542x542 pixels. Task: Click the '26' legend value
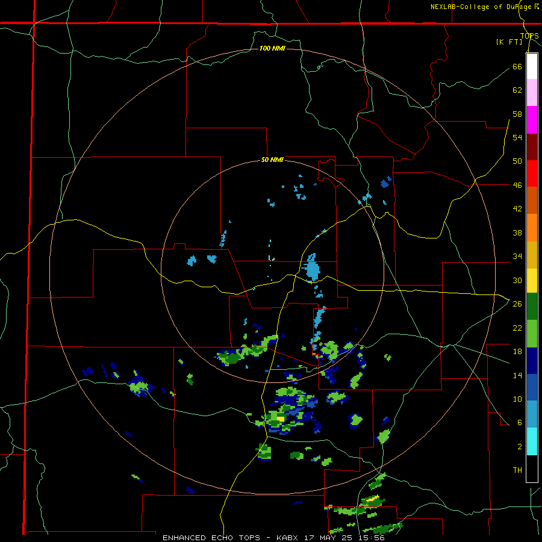(x=517, y=304)
